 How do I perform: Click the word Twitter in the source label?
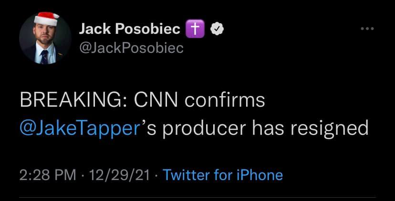point(186,175)
